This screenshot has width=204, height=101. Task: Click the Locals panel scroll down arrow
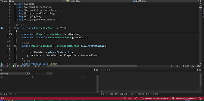pyautogui.click(x=97, y=91)
